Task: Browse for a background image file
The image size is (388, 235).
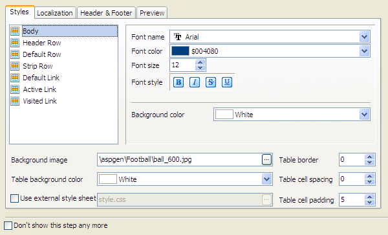Action: coord(266,160)
